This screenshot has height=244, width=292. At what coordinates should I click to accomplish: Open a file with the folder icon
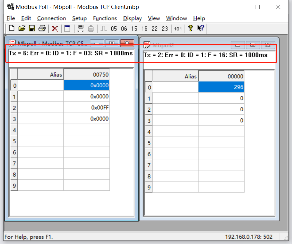[22, 28]
